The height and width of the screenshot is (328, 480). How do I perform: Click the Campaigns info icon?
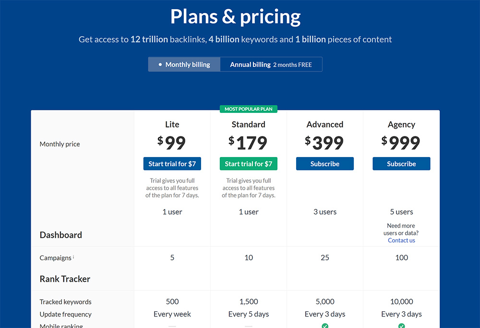73,257
